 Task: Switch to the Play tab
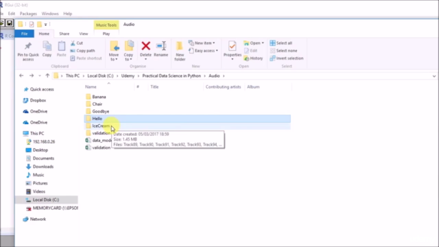(106, 34)
